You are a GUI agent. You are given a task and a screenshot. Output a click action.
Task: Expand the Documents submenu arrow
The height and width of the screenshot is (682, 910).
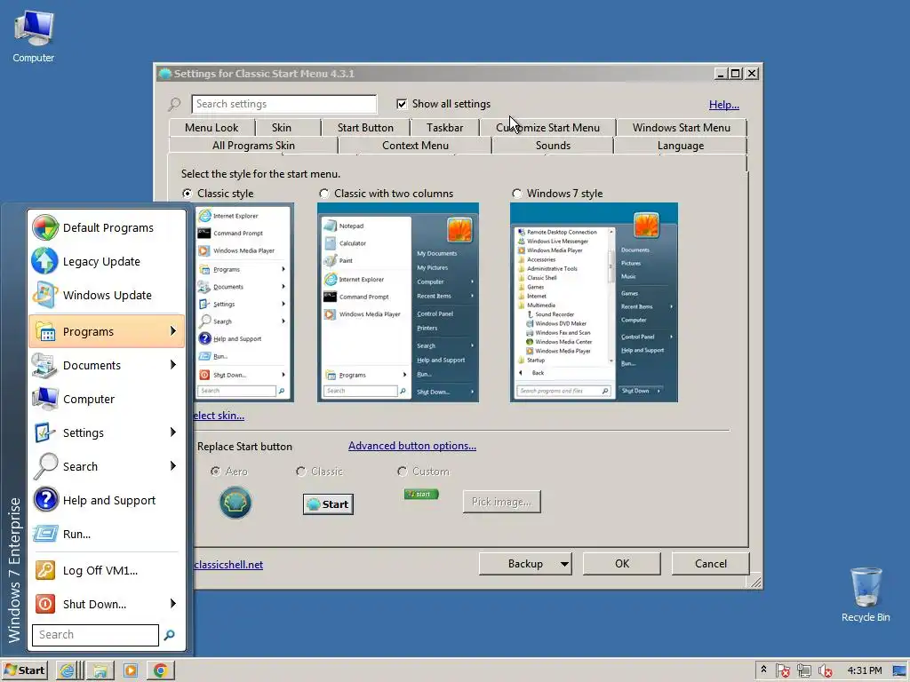pos(173,365)
